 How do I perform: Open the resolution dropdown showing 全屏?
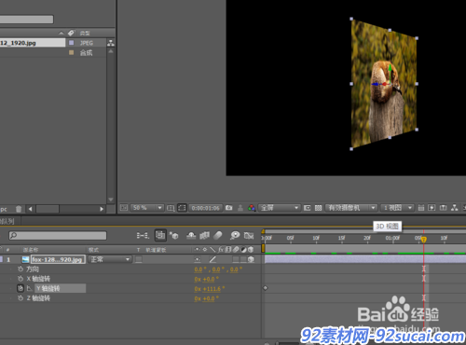(279, 208)
